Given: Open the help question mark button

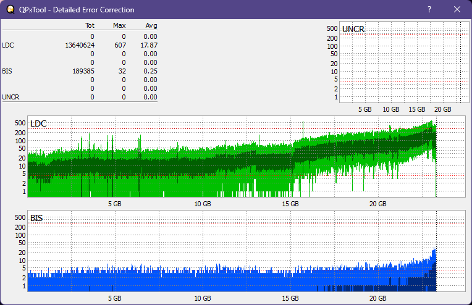Looking at the screenshot, I should (429, 10).
